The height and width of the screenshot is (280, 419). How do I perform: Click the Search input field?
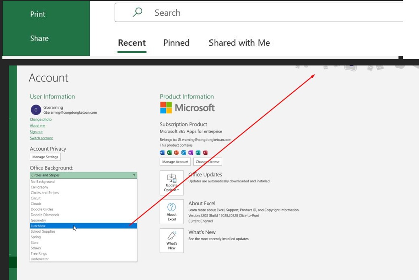coord(259,12)
